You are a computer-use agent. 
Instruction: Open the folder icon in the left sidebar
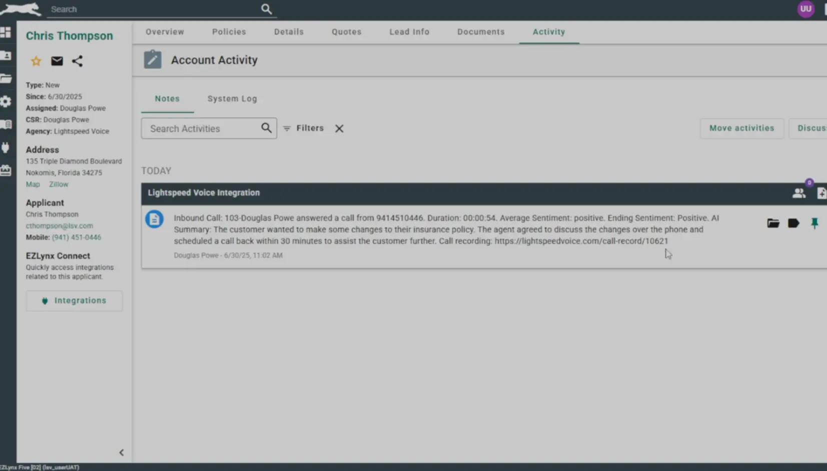(6, 79)
